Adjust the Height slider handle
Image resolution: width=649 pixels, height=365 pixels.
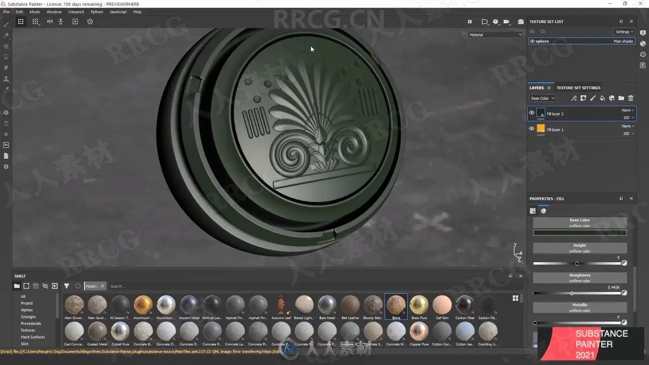pyautogui.click(x=577, y=264)
